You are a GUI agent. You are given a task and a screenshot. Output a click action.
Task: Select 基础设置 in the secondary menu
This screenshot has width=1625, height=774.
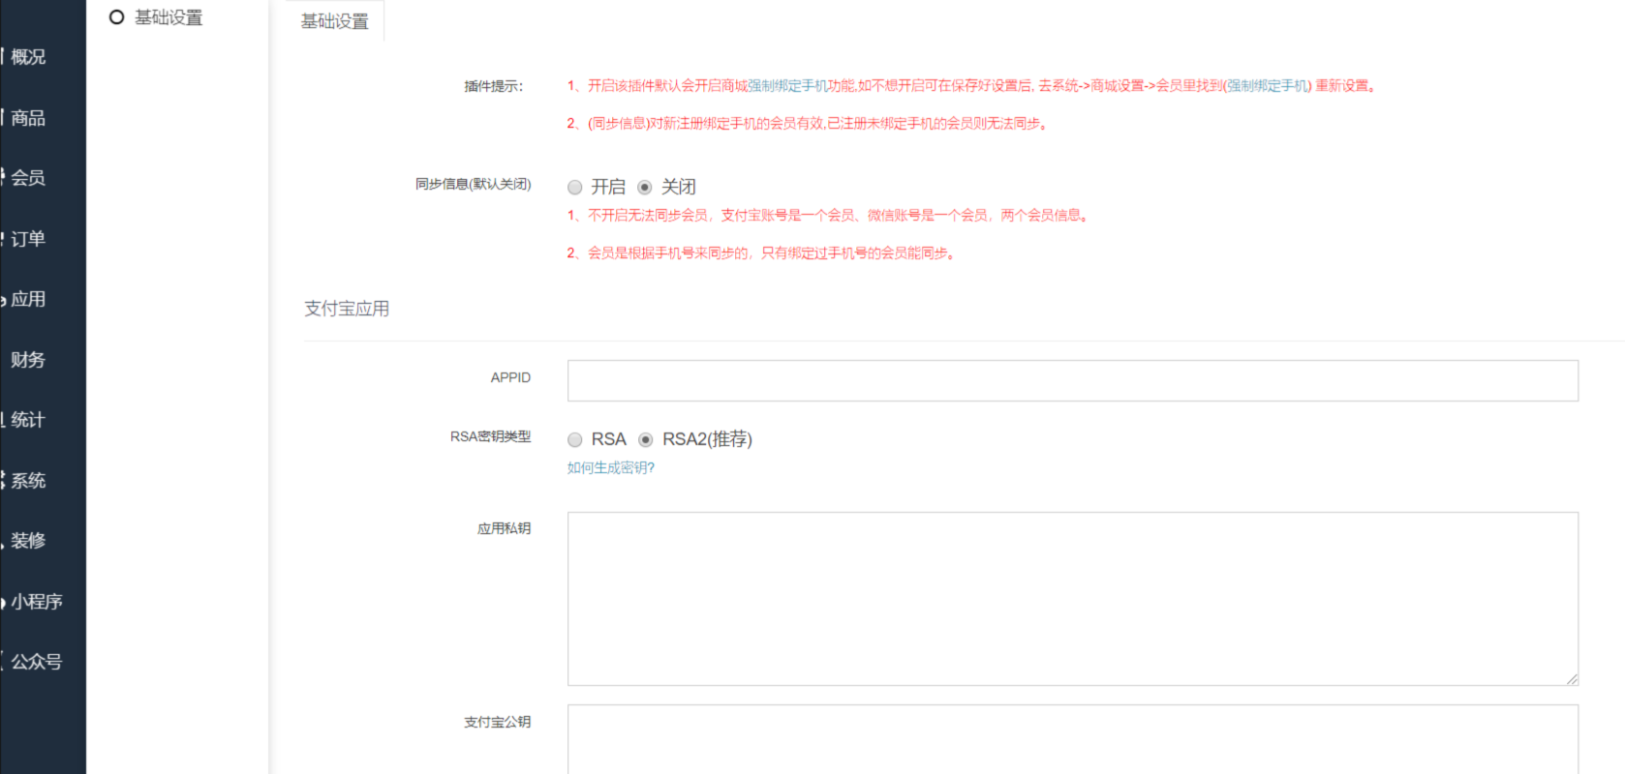168,17
